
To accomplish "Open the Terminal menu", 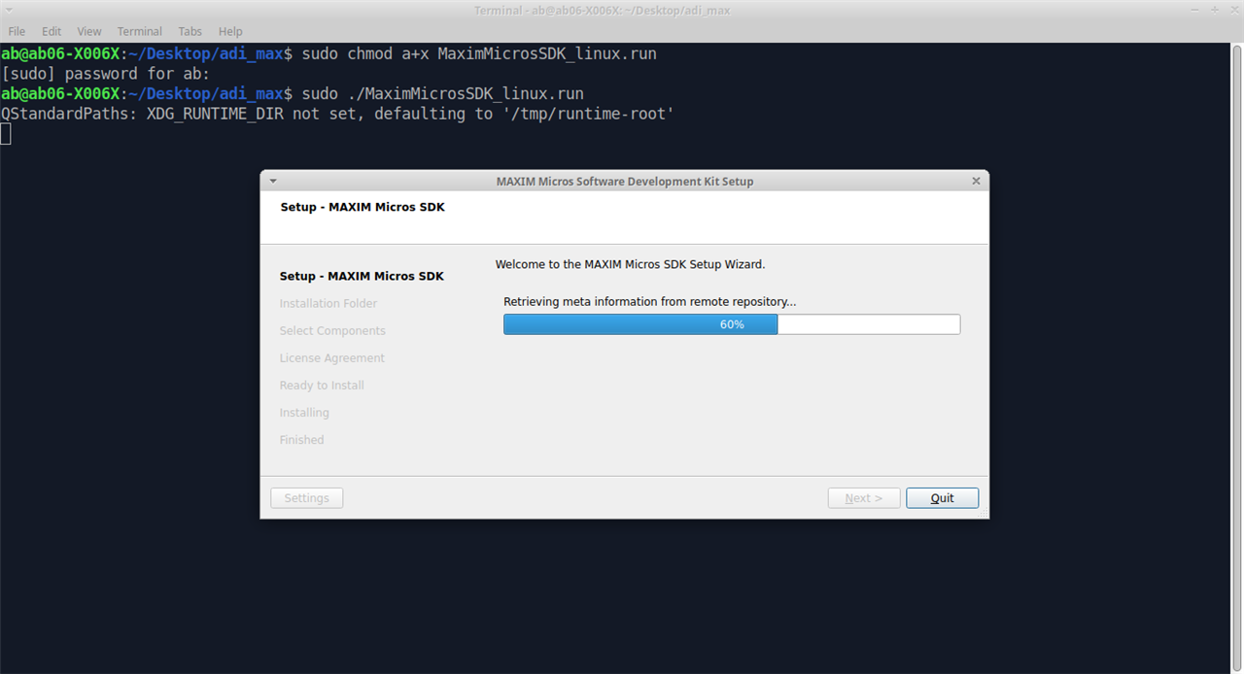I will 140,31.
